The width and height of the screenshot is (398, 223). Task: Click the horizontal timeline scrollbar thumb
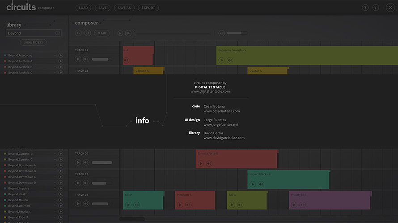132,219
